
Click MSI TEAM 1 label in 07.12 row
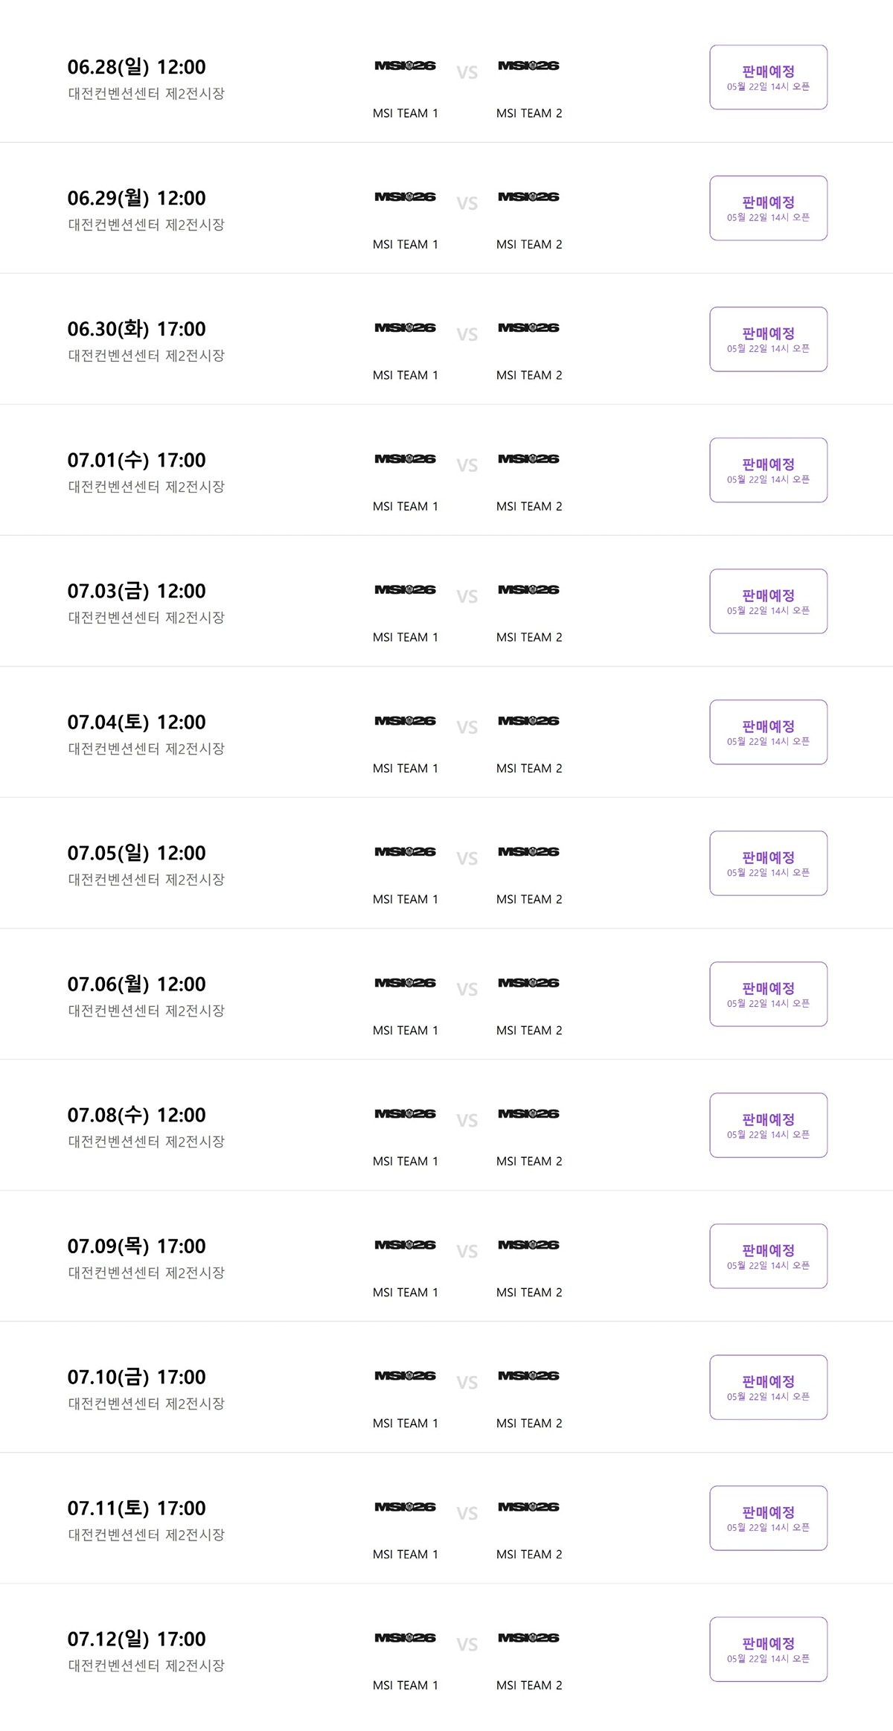point(406,1685)
